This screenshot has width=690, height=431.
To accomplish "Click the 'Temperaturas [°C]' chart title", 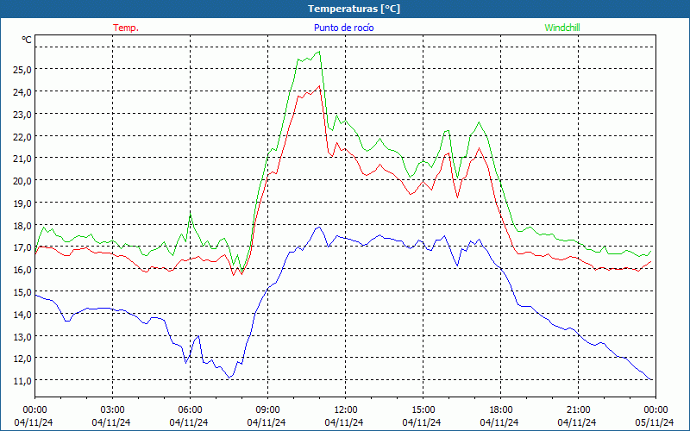I will [x=354, y=9].
